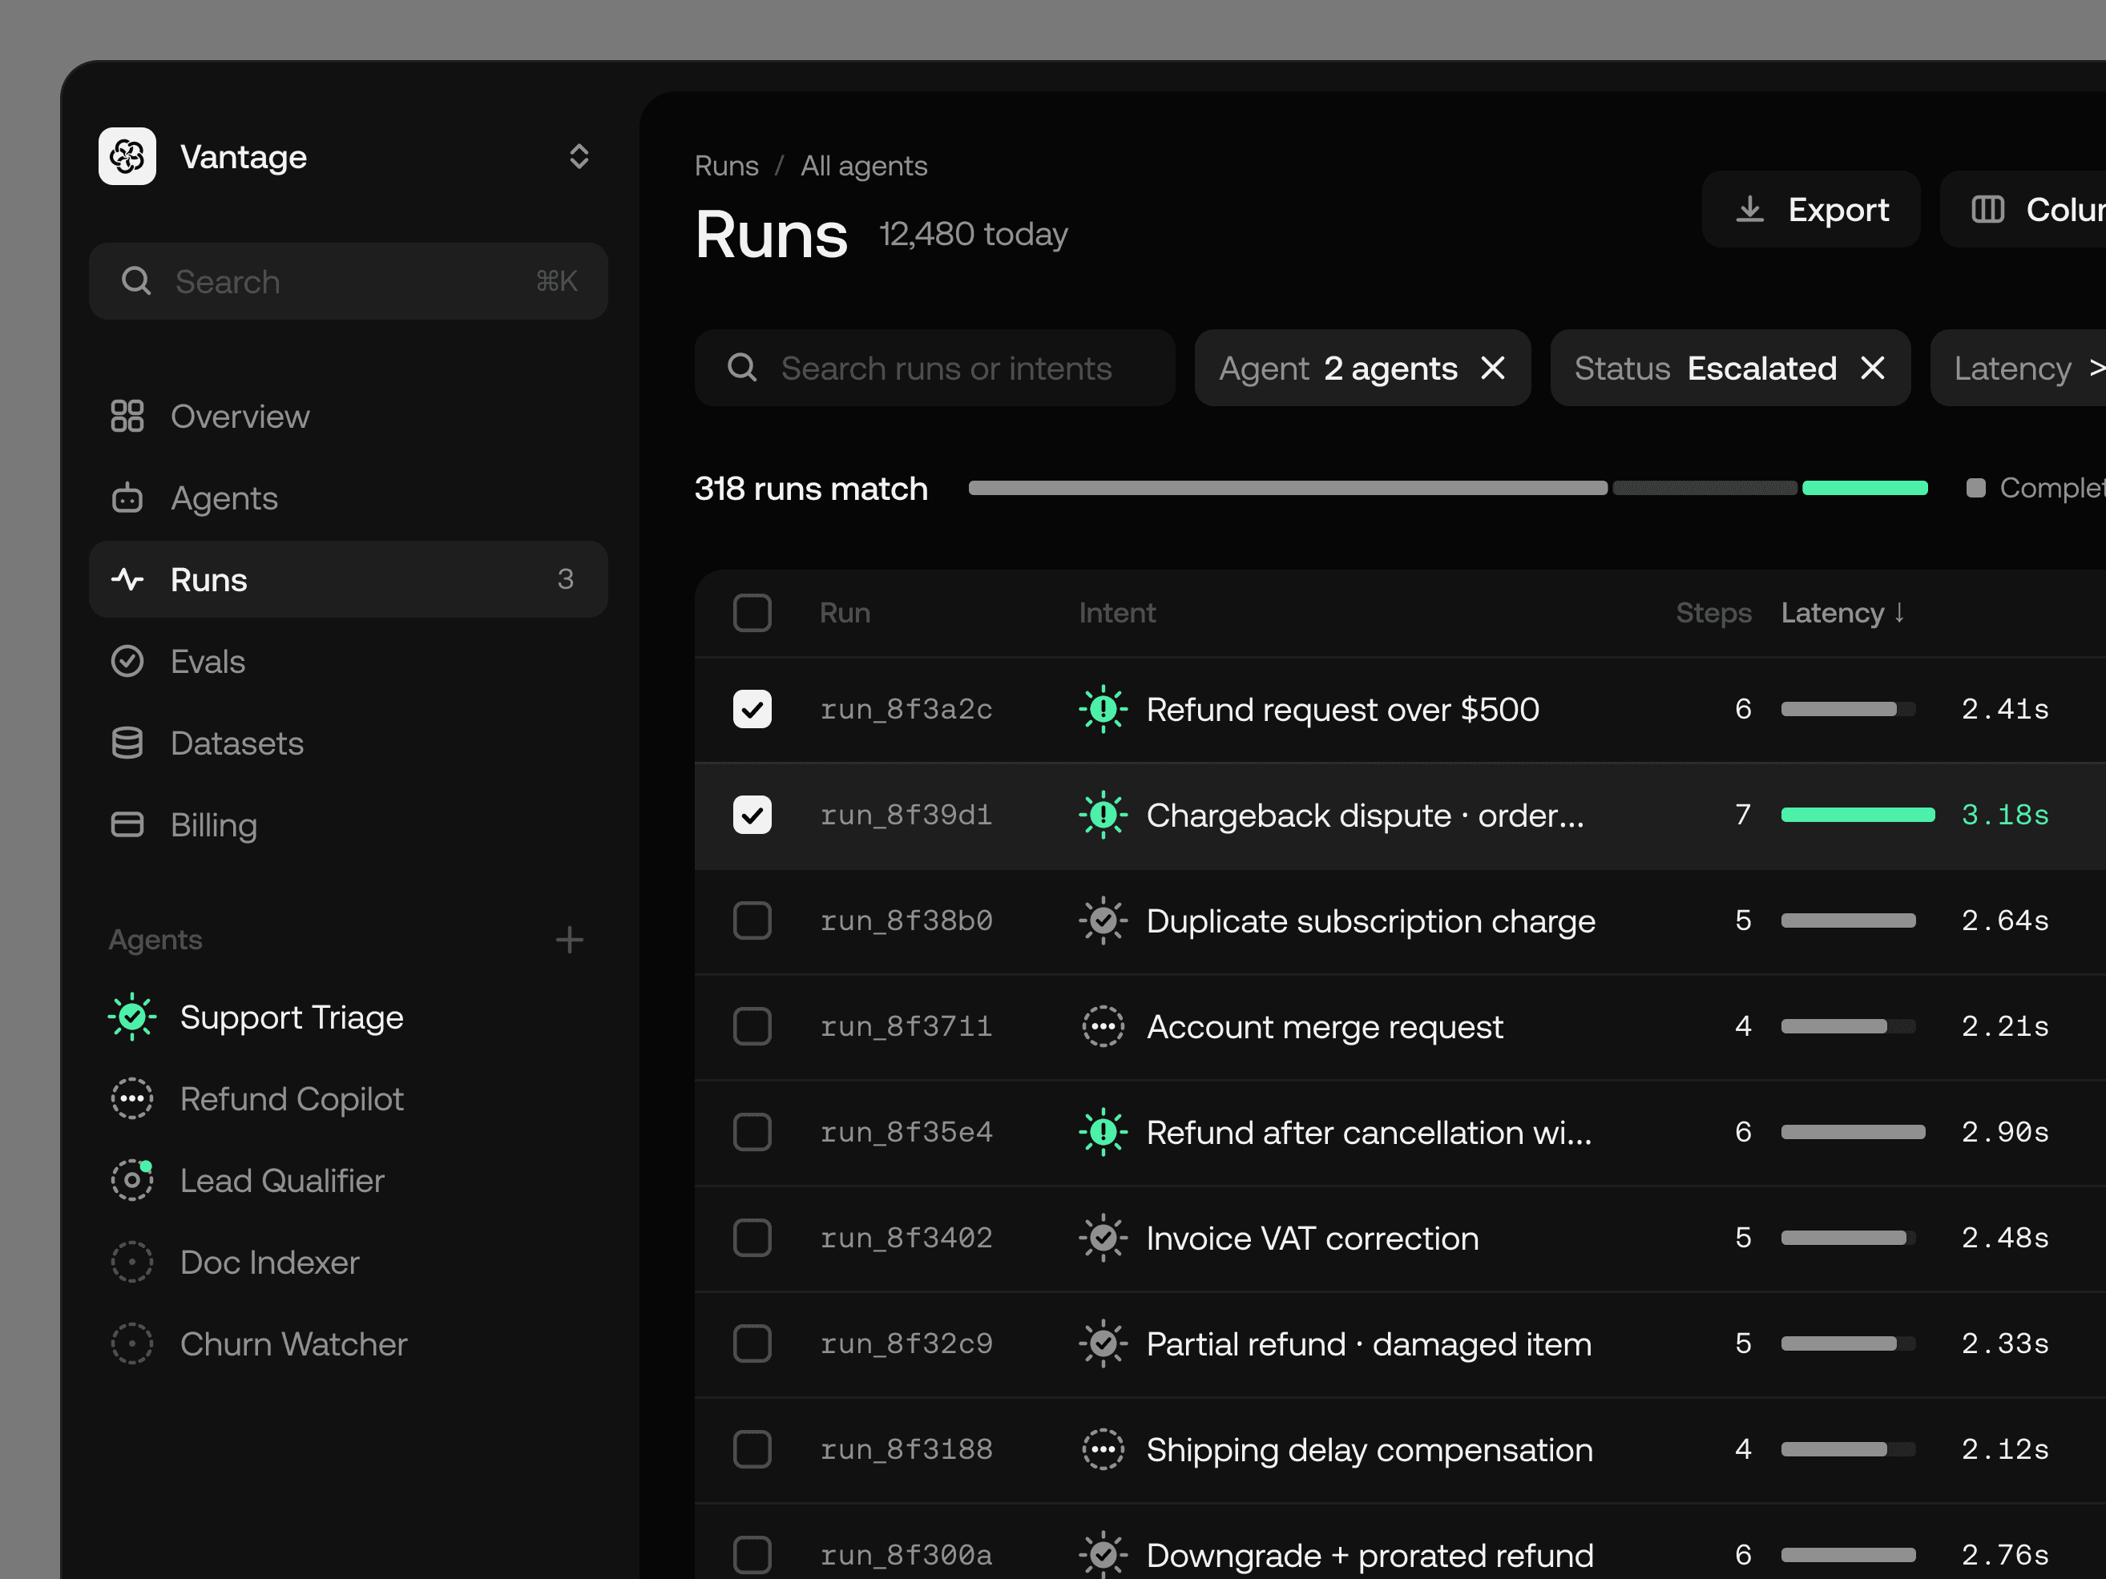Screen dimensions: 2106x1579
Task: Remove the Agent filter chip
Action: point(1493,369)
